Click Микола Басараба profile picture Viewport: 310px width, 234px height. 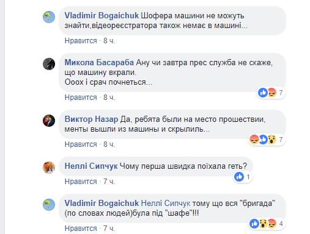point(49,64)
